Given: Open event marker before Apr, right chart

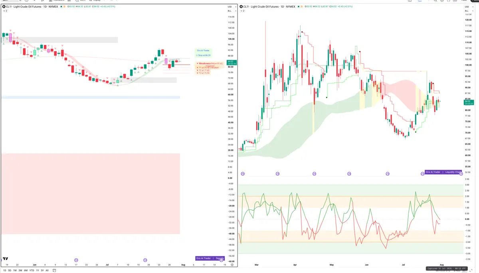Looking at the screenshot, I should [277, 174].
